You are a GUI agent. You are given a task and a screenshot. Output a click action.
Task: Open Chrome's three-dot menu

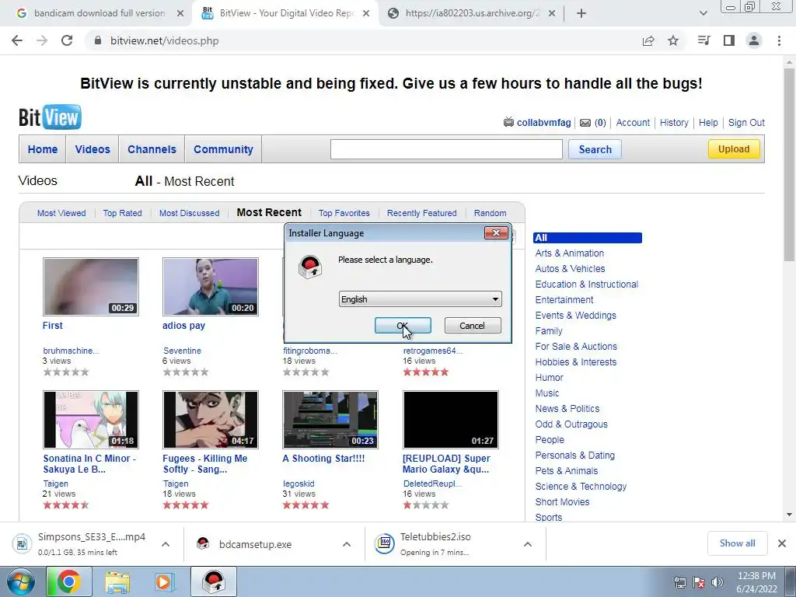click(779, 40)
